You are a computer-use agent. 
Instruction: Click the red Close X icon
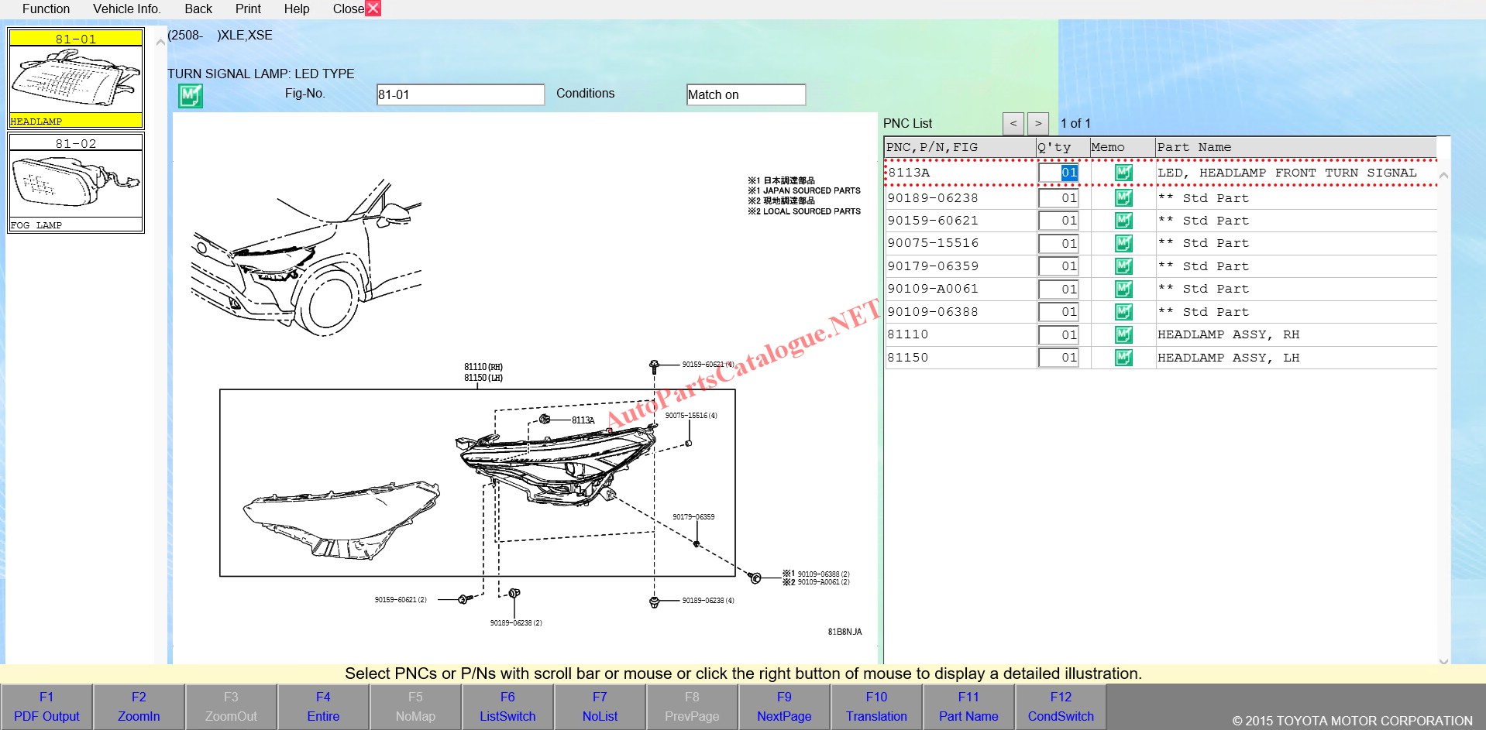[x=373, y=9]
